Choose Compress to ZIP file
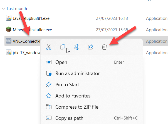 [77, 107]
